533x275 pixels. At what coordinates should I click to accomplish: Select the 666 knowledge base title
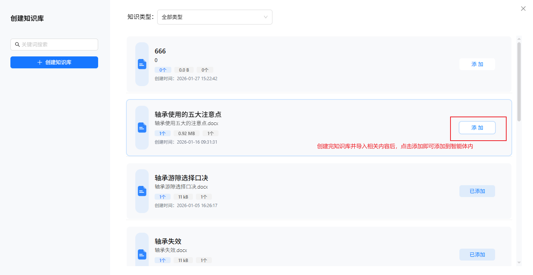160,51
